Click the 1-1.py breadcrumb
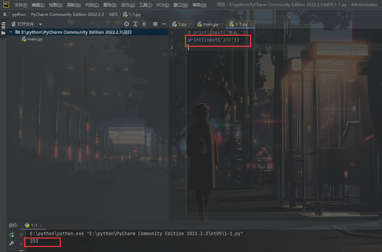The height and width of the screenshot is (252, 382). (132, 14)
